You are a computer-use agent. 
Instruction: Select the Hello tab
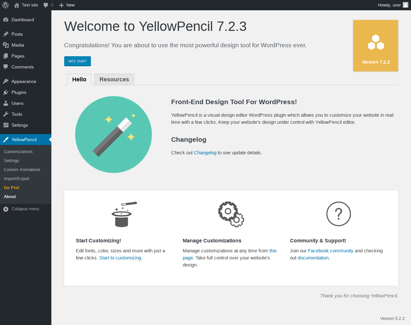click(79, 79)
